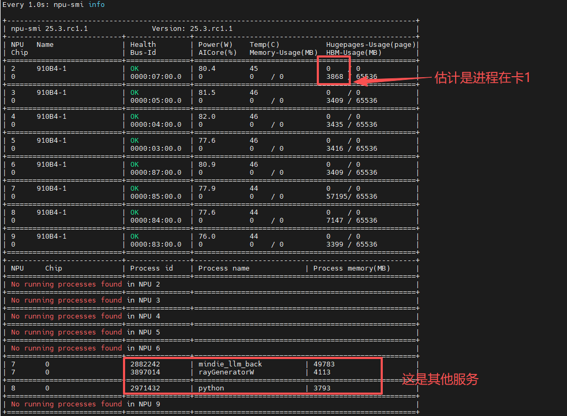567x416 pixels.
Task: Click process memory "3793"
Action: click(x=322, y=388)
